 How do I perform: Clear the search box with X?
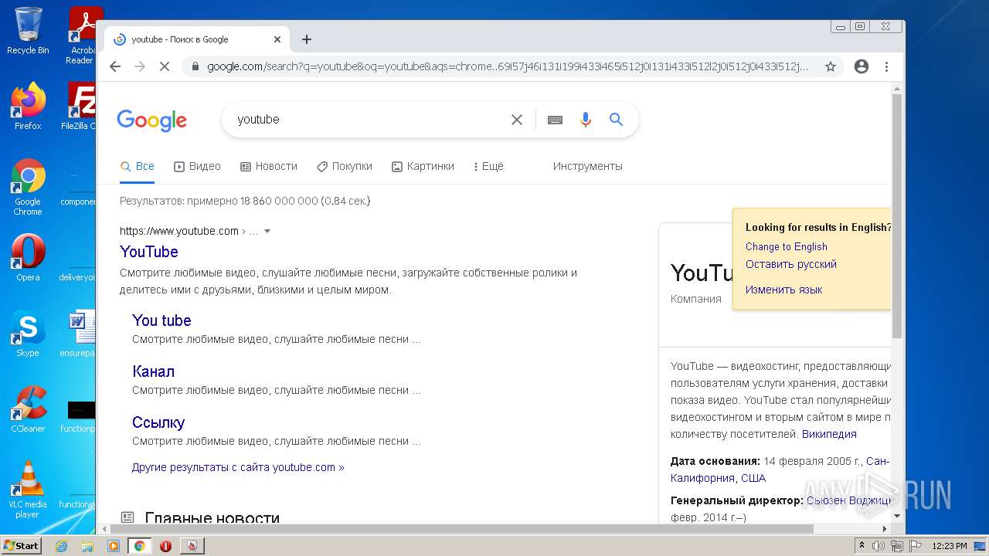(x=517, y=120)
